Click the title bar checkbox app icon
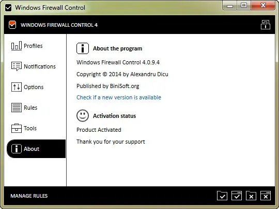 coord(8,8)
